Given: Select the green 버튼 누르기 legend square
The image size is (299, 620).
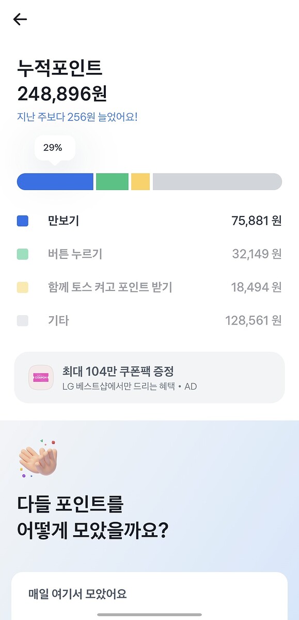Looking at the screenshot, I should click(23, 254).
